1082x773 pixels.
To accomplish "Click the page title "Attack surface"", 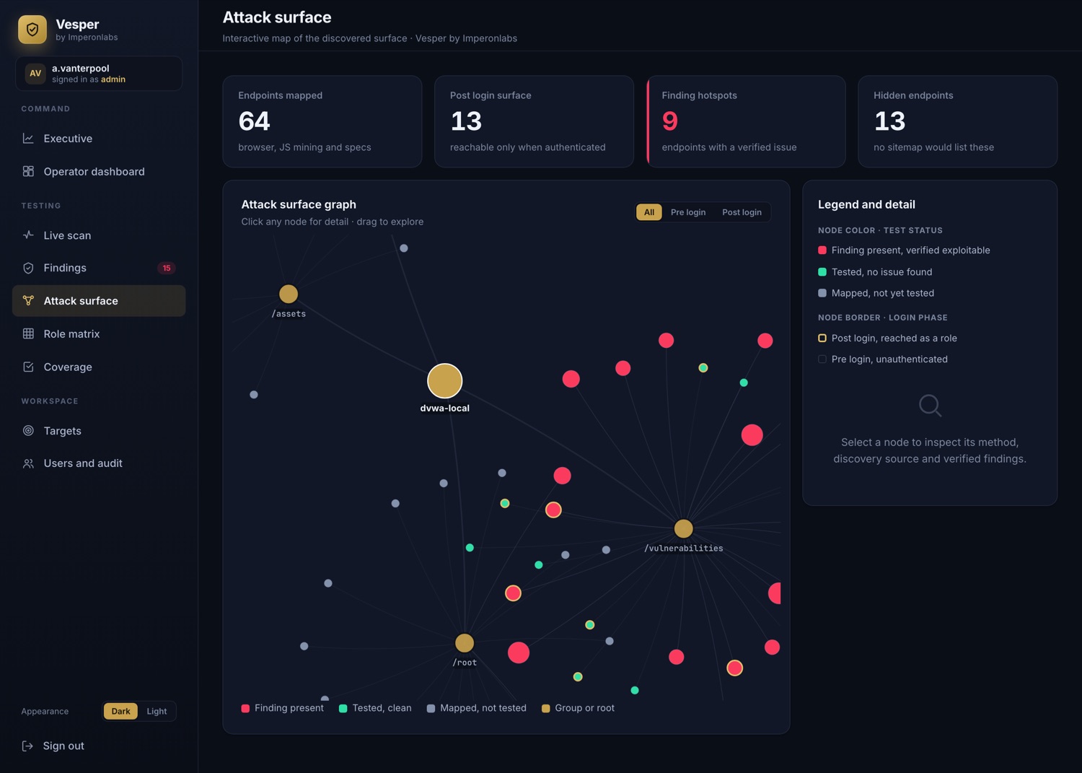I will [277, 17].
